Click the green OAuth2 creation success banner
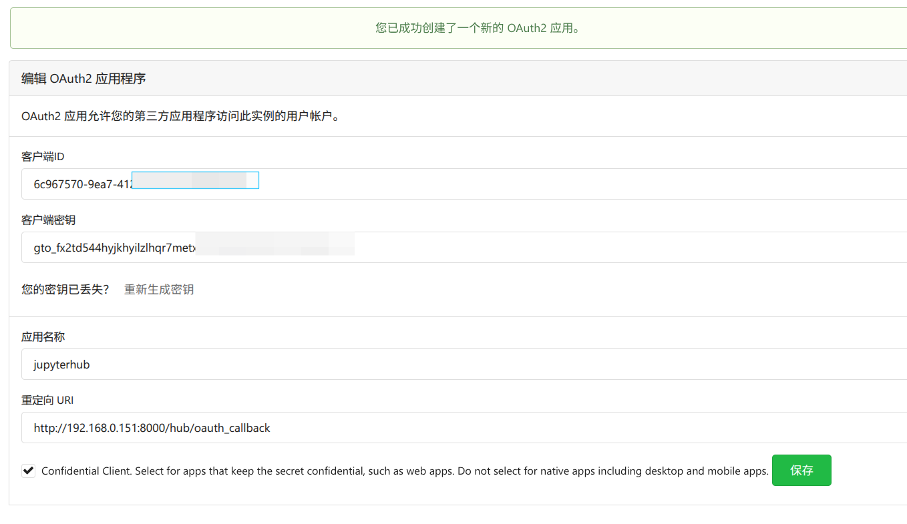The height and width of the screenshot is (524, 907). (x=458, y=28)
